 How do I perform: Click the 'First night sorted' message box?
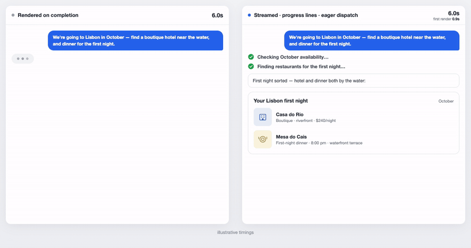(x=354, y=80)
